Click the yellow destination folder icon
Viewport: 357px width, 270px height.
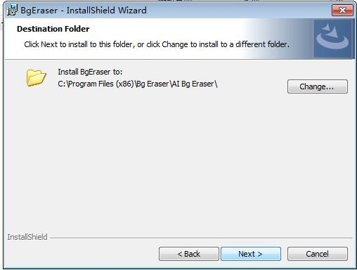click(x=36, y=77)
